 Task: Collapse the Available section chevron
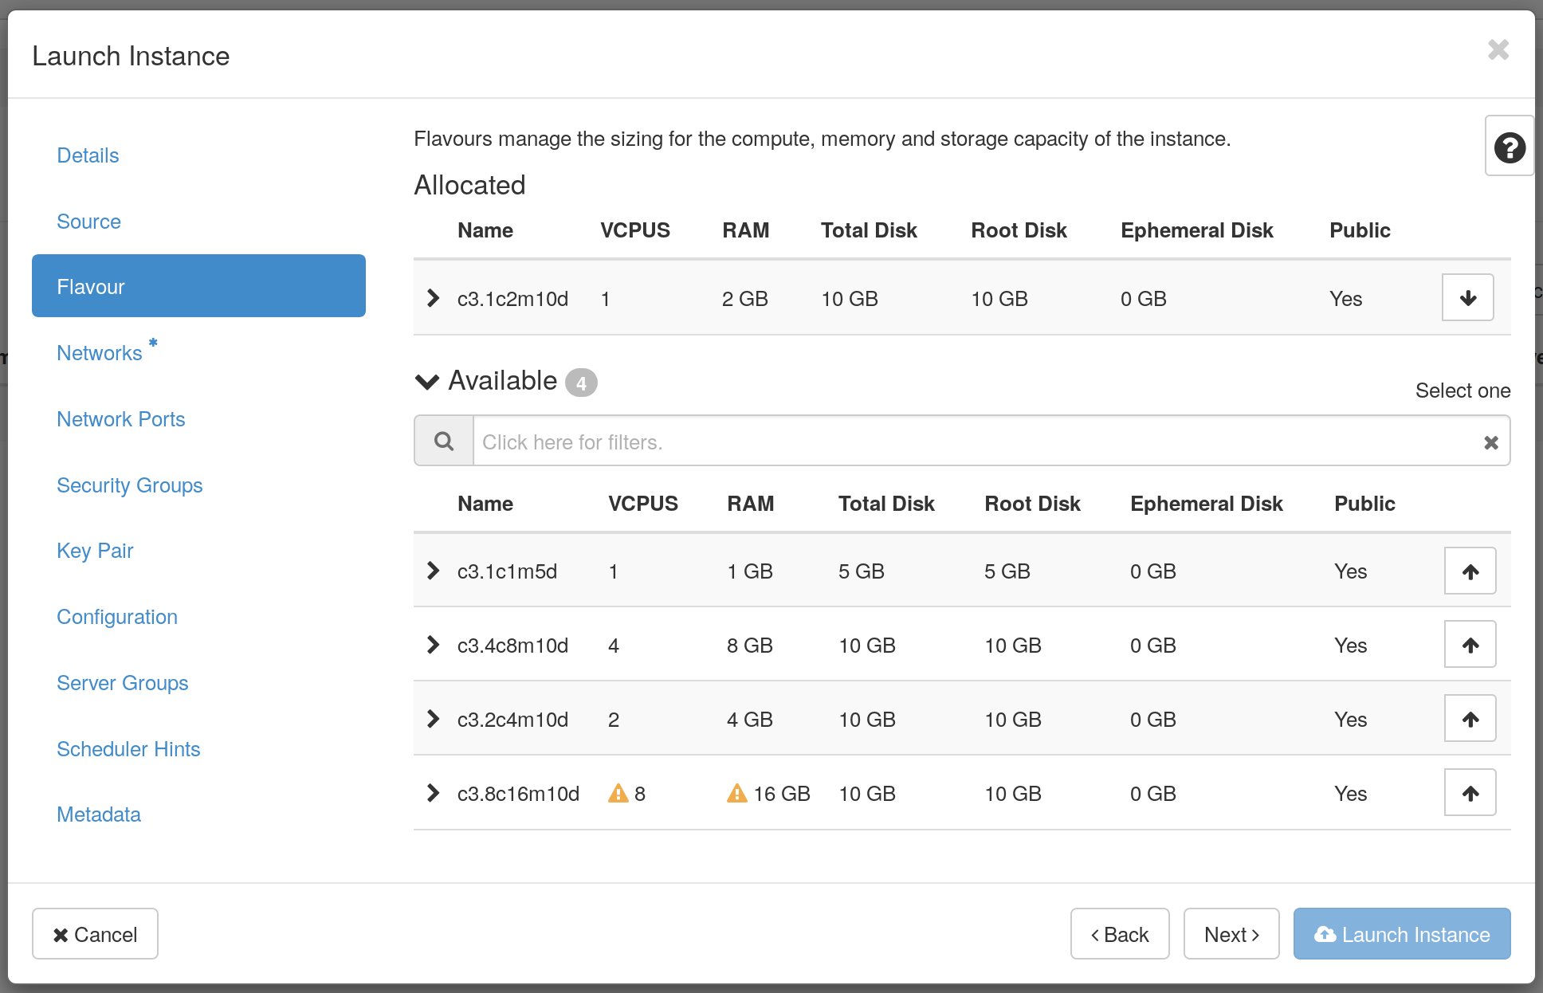[x=427, y=382]
